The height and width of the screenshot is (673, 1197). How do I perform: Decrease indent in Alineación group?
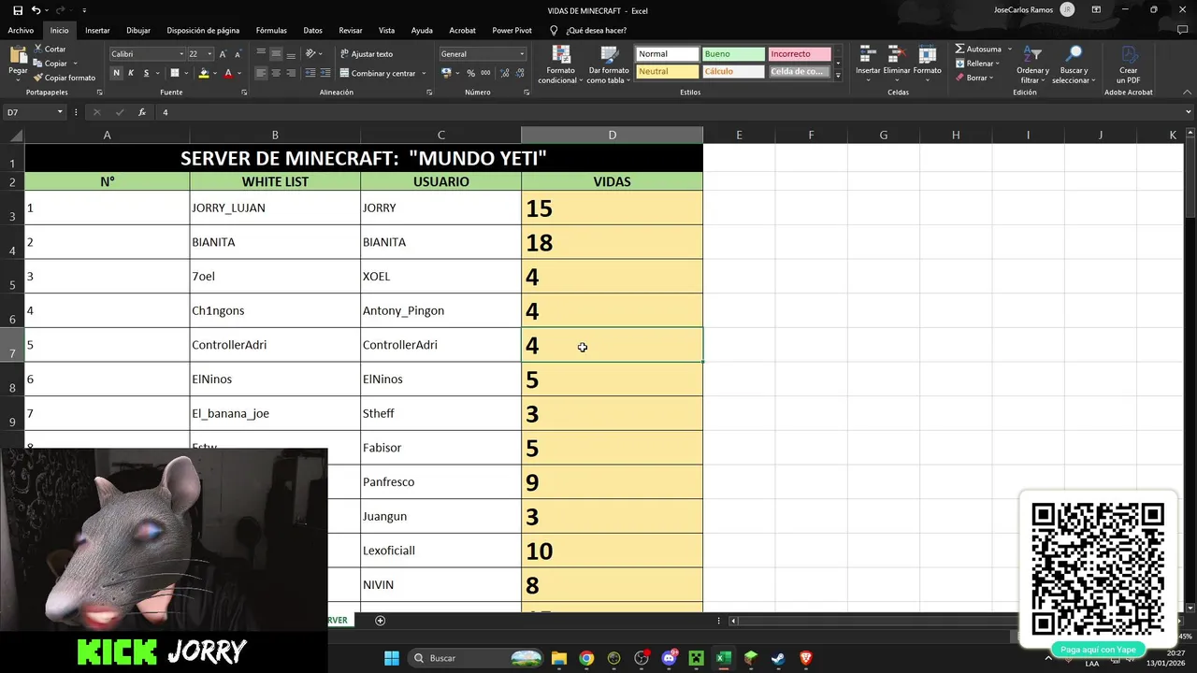click(x=310, y=73)
